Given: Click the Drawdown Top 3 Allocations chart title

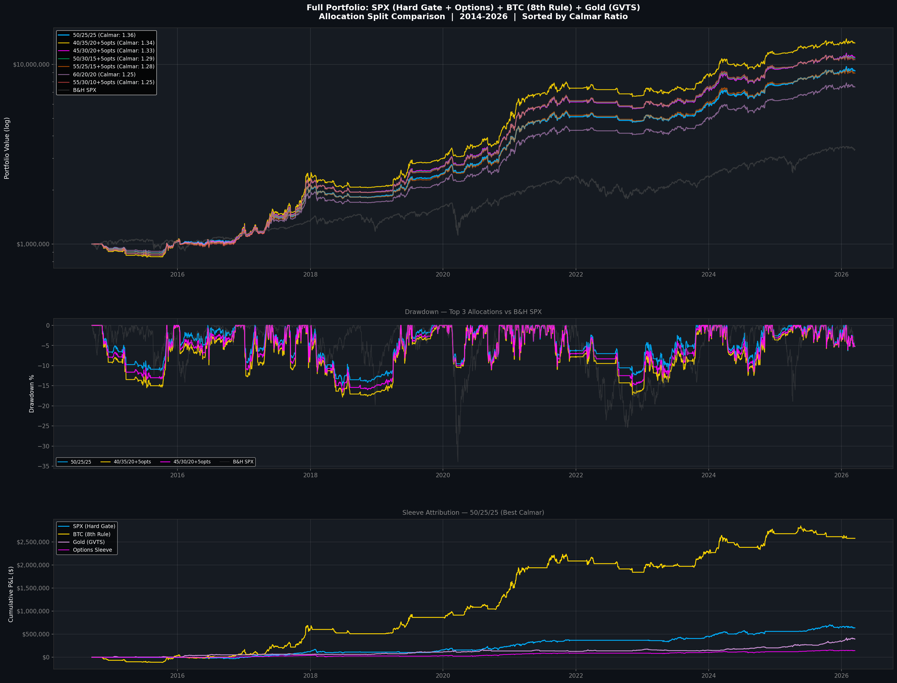Looking at the screenshot, I should click(473, 312).
